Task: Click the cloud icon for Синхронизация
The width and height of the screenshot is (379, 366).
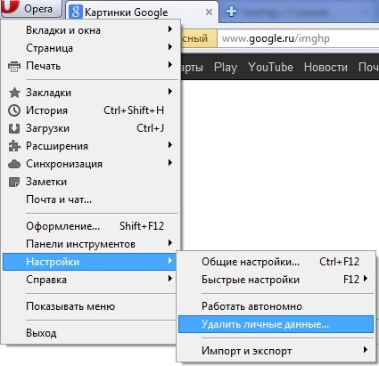Action: 14,164
